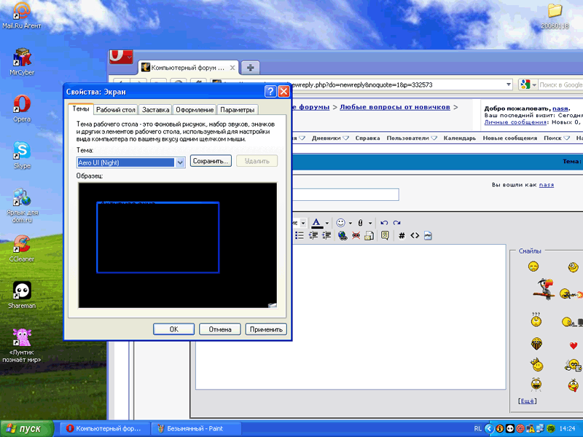The height and width of the screenshot is (437, 583).
Task: Add a new tab in Opera
Action: point(250,68)
